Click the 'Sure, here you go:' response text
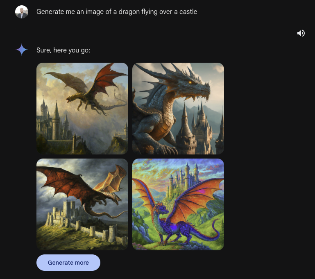315x279 pixels. click(x=63, y=50)
